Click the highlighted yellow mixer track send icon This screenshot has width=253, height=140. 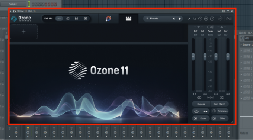28,128
